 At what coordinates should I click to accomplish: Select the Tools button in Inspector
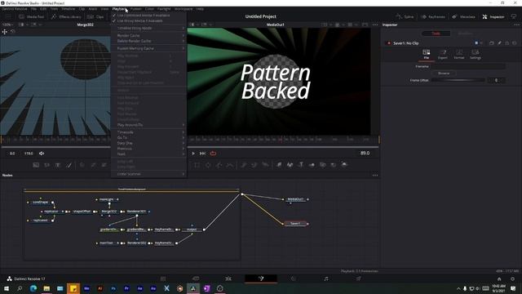[x=436, y=33]
